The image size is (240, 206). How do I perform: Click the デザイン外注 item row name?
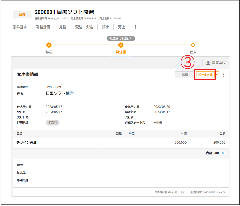tap(26, 143)
